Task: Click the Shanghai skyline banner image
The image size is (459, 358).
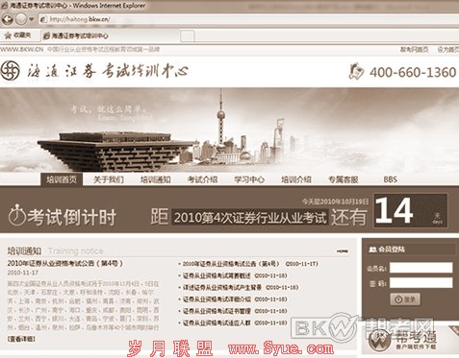Action: click(229, 131)
